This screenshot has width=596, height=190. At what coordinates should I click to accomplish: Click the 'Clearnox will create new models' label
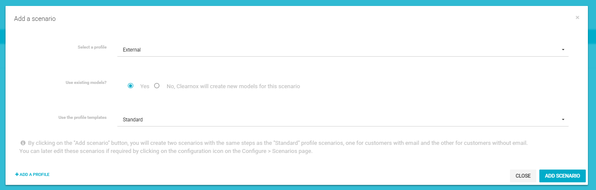233,86
